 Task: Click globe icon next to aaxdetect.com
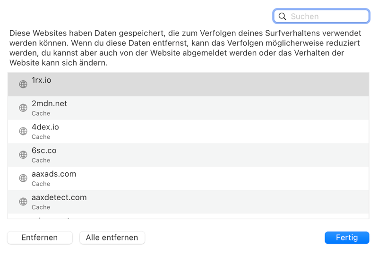point(23,202)
